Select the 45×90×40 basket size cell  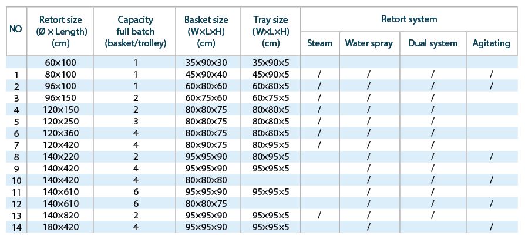[206, 75]
